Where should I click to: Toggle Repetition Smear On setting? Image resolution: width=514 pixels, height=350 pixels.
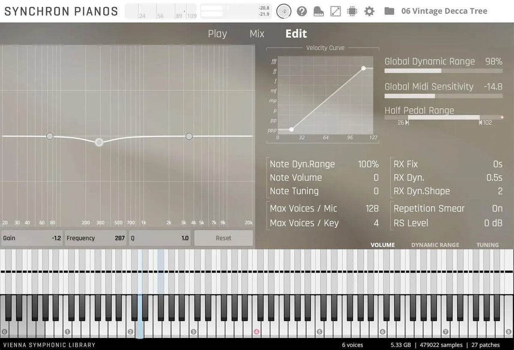pos(497,208)
